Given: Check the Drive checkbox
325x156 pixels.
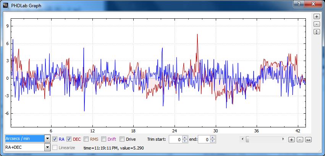Looking at the screenshot, I should [122, 139].
